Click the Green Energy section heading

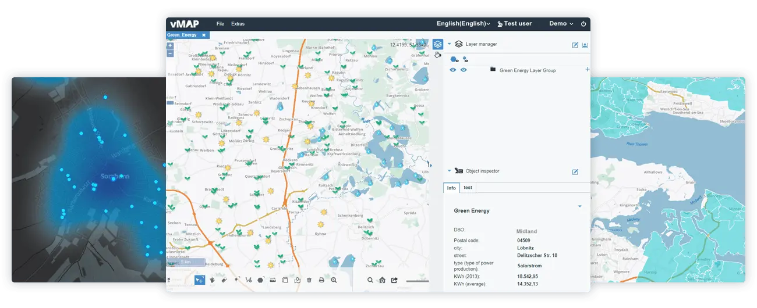[x=472, y=211]
